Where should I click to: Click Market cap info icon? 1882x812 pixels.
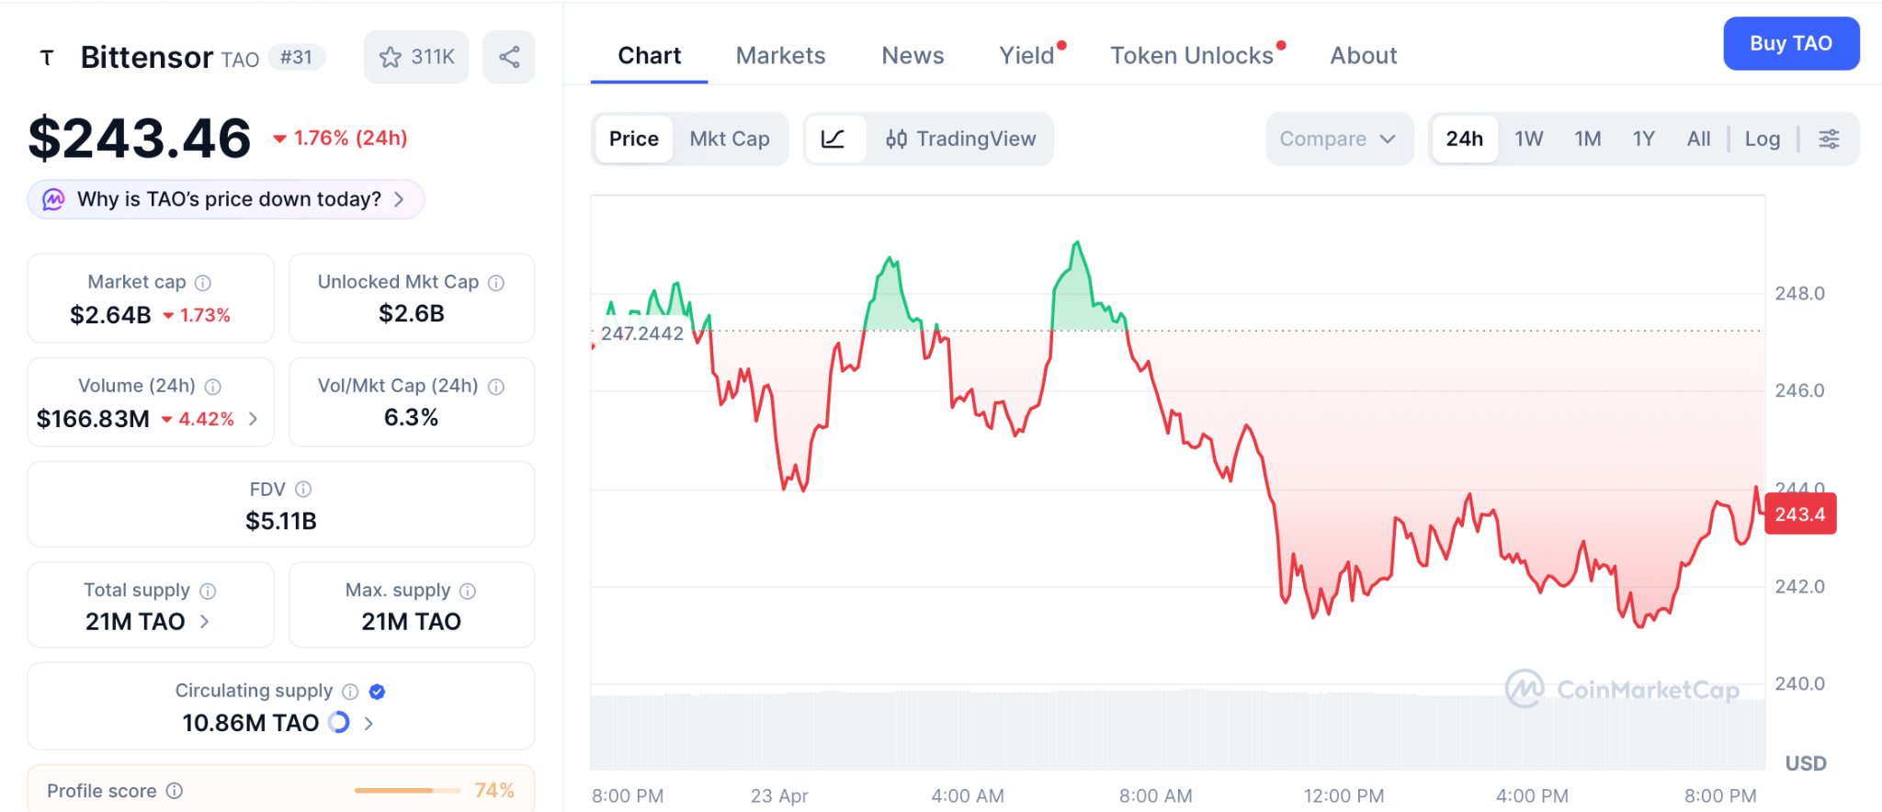click(203, 283)
